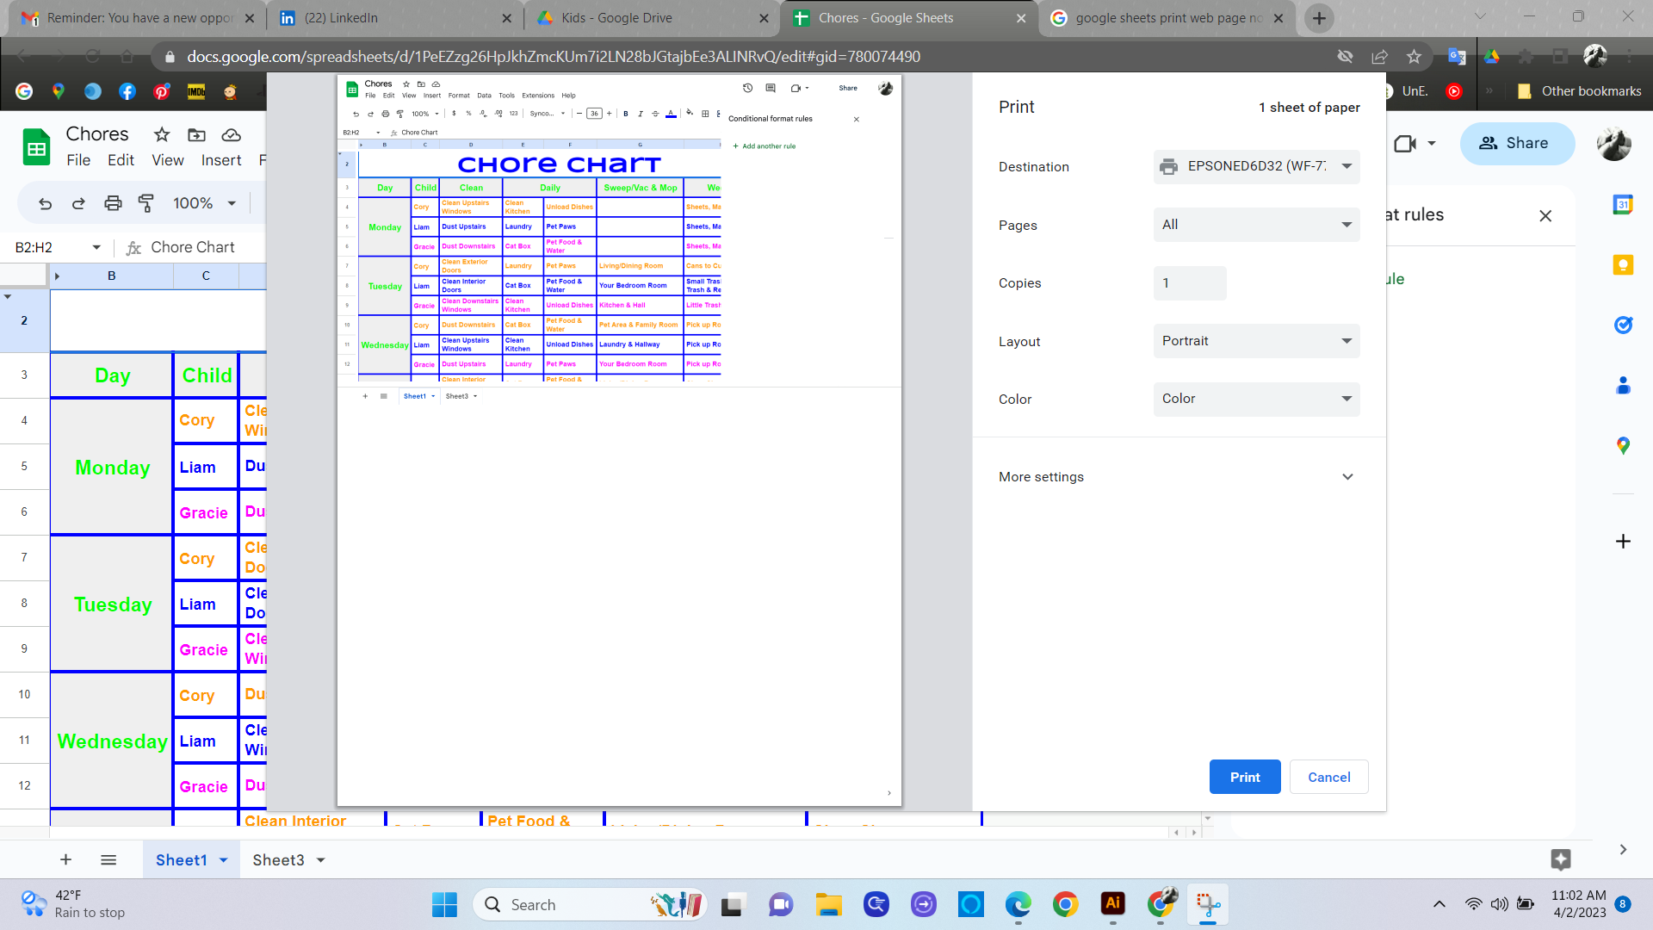Click inside the Copies input field
The height and width of the screenshot is (930, 1653).
[x=1190, y=282]
